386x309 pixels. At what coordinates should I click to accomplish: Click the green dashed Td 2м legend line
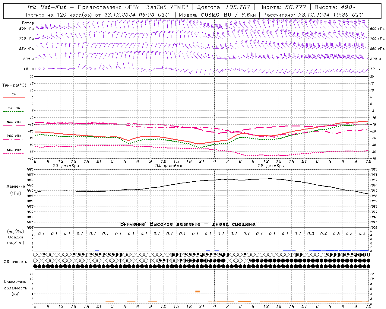14,111
